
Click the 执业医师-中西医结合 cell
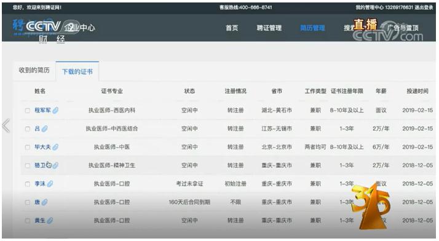[112, 128]
